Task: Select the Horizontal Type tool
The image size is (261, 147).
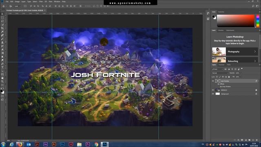Action: point(2,67)
